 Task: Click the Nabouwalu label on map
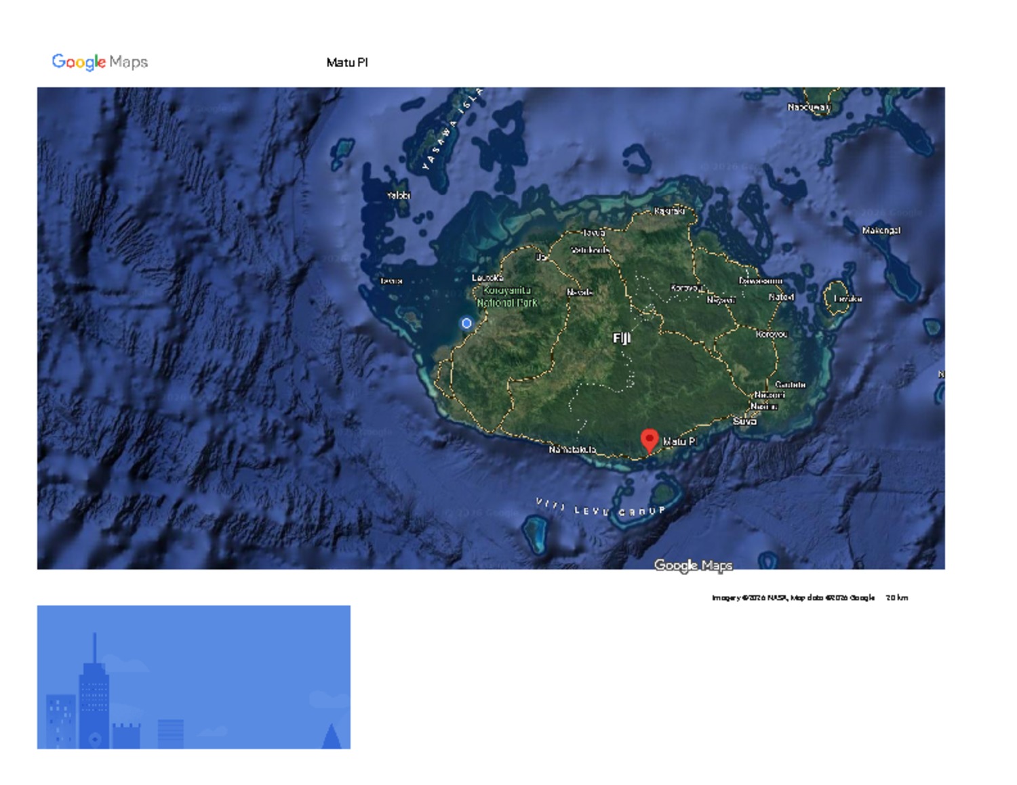[808, 107]
